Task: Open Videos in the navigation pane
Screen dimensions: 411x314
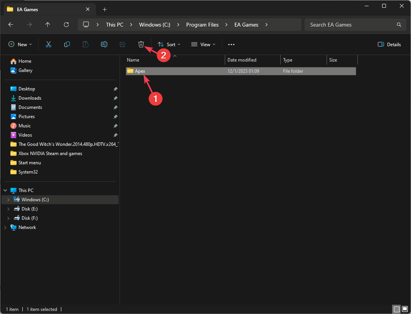Action: click(25, 135)
